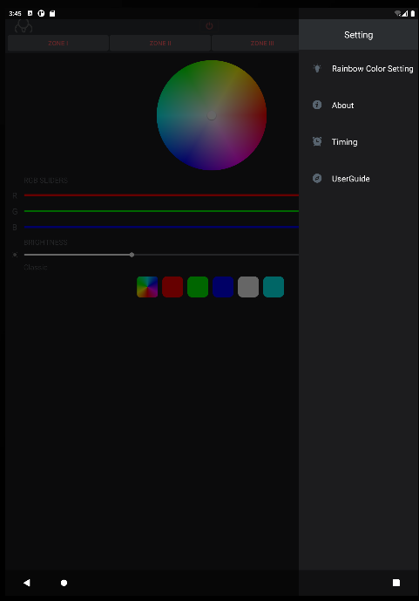
Task: Open Rainbow Color Setting bulb icon
Action: [x=317, y=69]
